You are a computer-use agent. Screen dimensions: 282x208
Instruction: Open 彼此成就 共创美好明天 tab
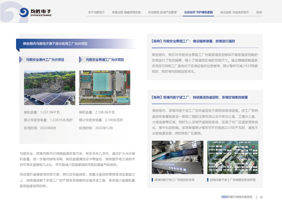pyautogui.click(x=235, y=12)
